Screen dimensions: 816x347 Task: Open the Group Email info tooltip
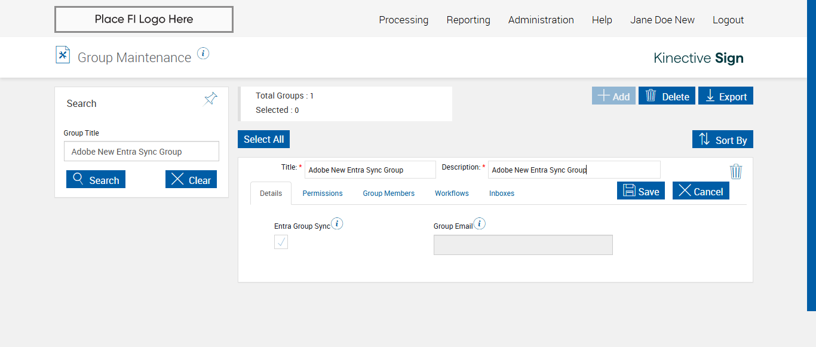[x=479, y=224]
